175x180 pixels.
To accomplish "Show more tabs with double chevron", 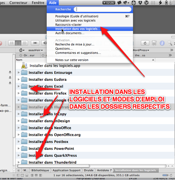I will point(170,55).
